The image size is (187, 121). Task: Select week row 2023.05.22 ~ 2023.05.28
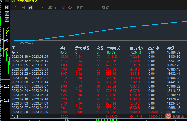(96, 74)
